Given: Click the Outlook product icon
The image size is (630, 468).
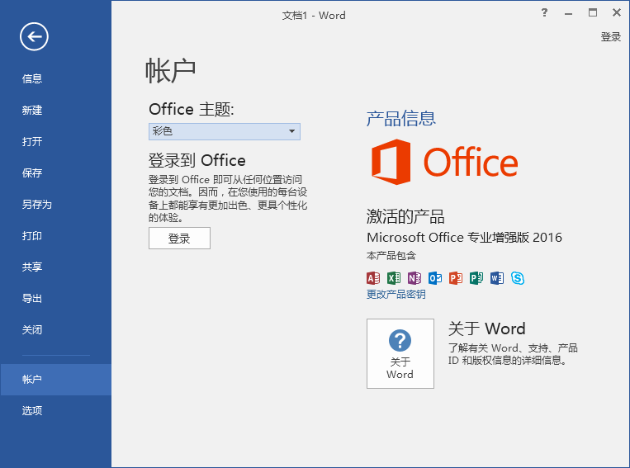Looking at the screenshot, I should click(435, 278).
